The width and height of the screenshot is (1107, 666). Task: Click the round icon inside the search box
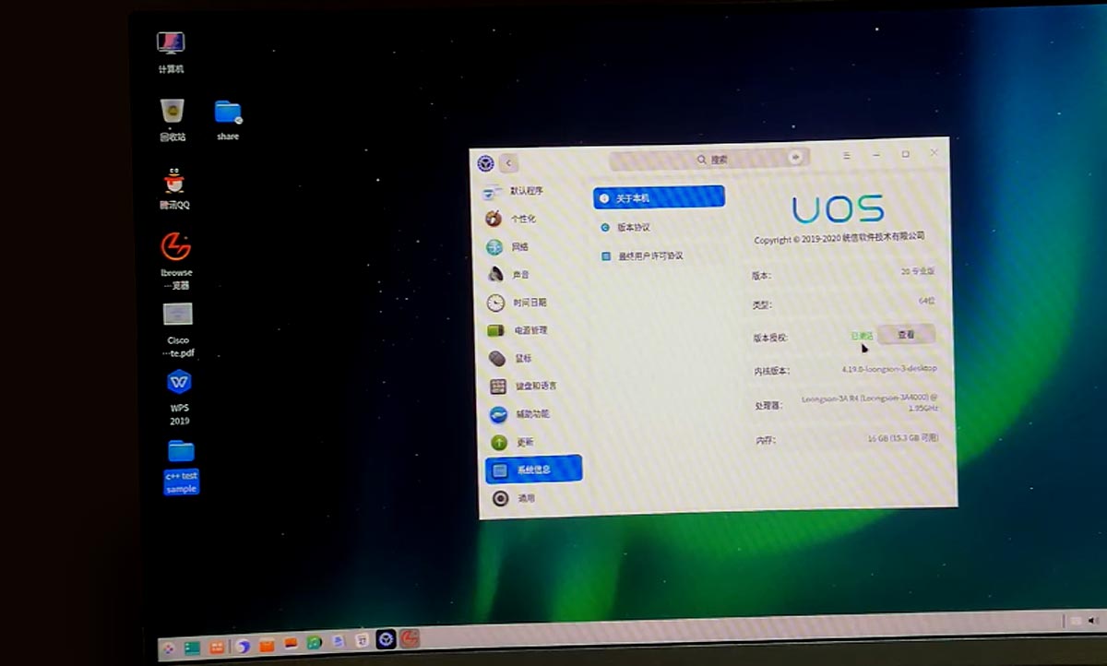pos(795,157)
